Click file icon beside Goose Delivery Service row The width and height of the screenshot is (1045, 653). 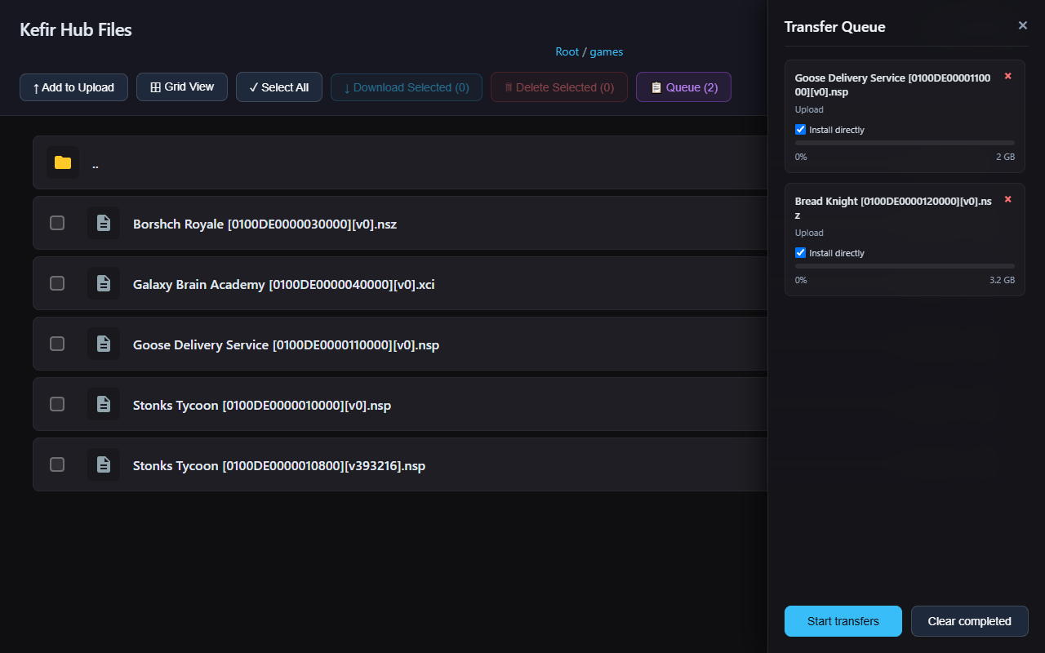[104, 344]
